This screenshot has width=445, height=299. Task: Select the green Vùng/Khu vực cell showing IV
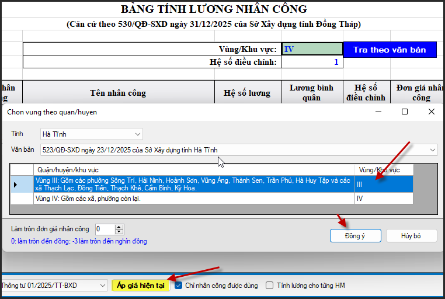pyautogui.click(x=312, y=50)
